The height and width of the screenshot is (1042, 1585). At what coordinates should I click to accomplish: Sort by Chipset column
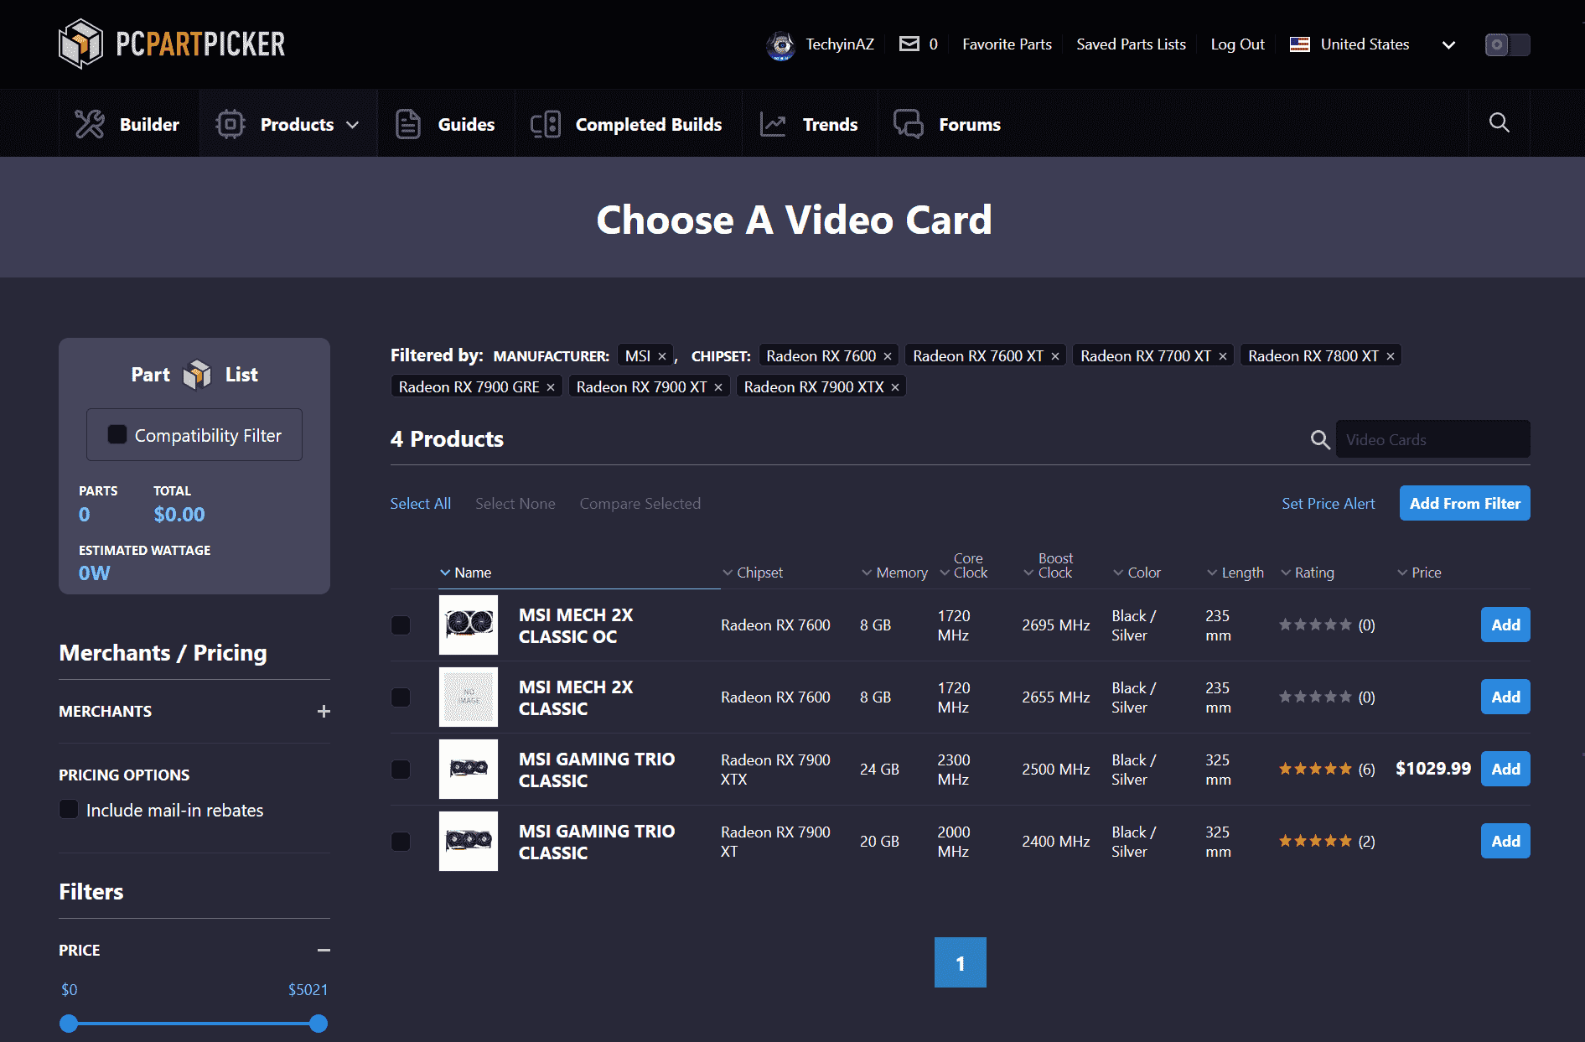753,573
